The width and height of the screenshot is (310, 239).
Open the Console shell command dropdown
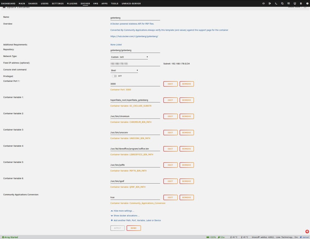[124, 71]
